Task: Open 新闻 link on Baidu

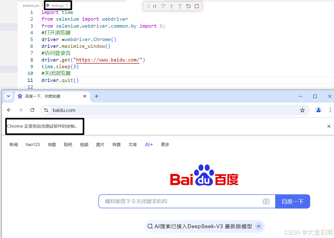Action: (x=14, y=145)
